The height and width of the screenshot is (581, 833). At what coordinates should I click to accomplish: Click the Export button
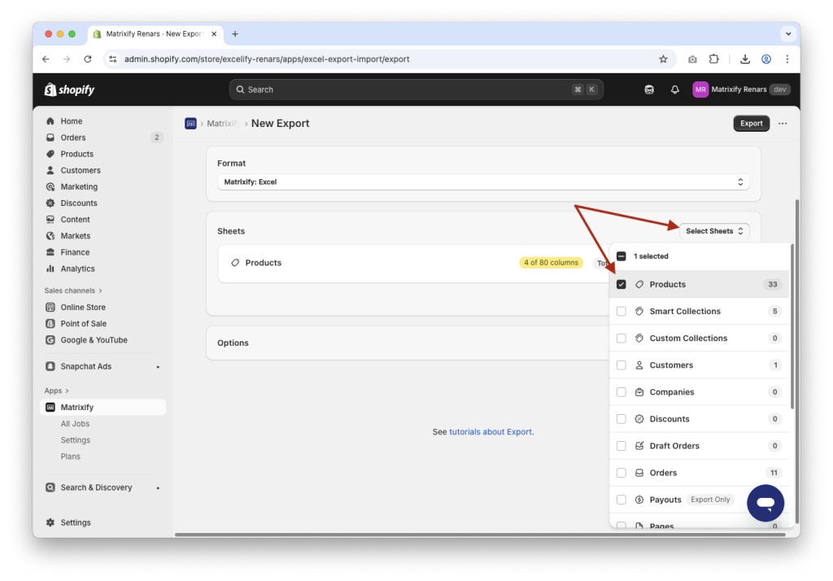750,123
